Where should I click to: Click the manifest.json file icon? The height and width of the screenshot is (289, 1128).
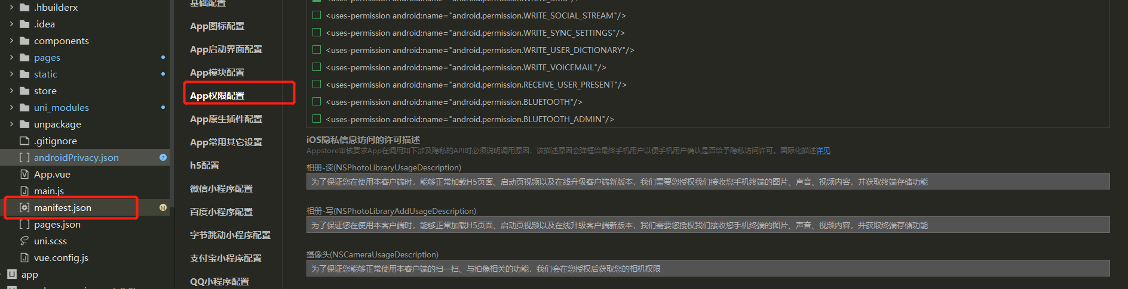click(x=24, y=207)
